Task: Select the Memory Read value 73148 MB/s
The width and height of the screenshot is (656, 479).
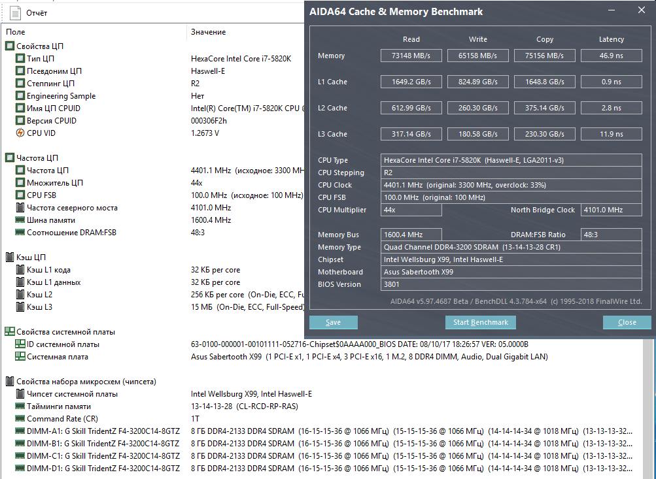Action: pos(411,56)
